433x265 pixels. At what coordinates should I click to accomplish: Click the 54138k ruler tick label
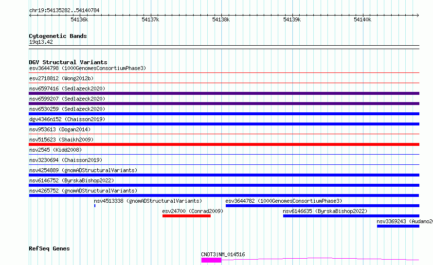(x=221, y=19)
